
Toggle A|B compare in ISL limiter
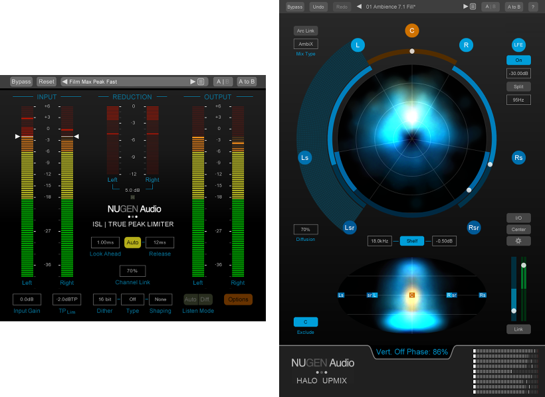coord(223,82)
